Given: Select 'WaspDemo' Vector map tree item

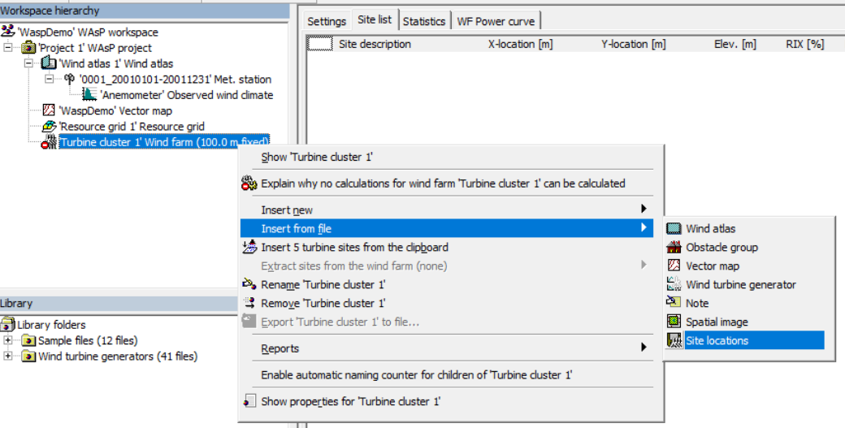Looking at the screenshot, I should (115, 111).
